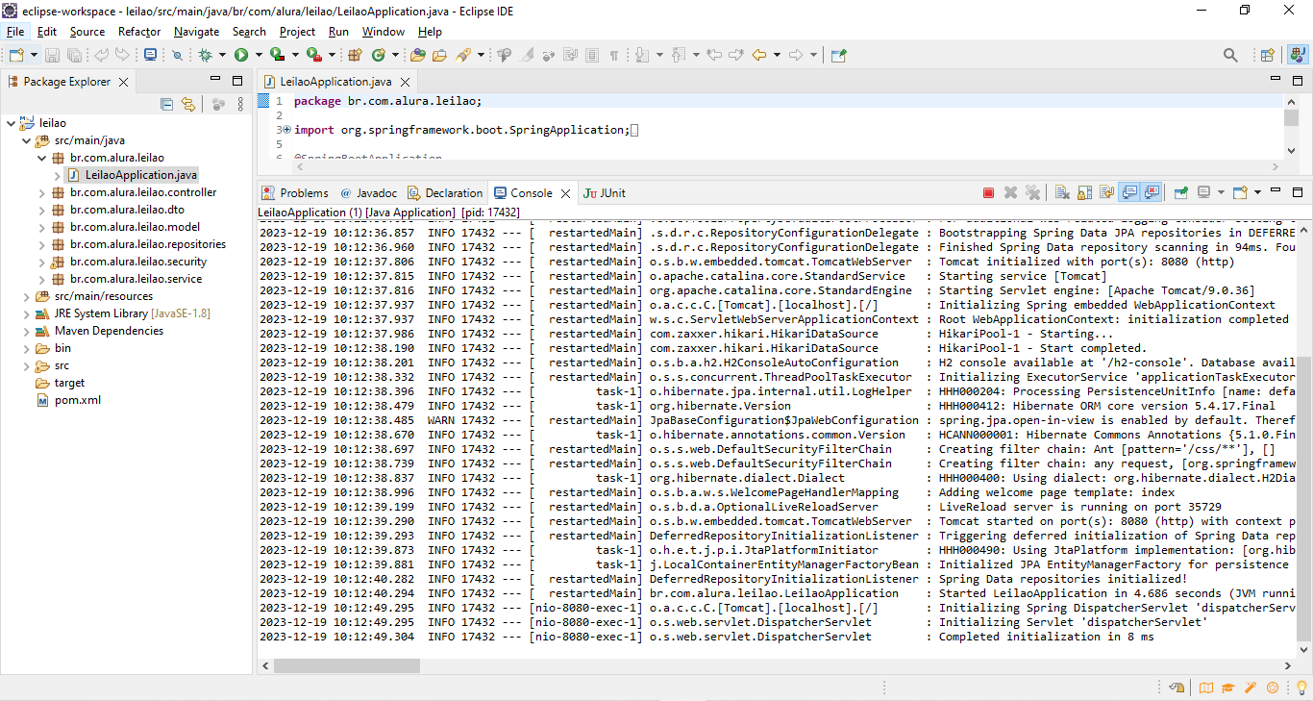Screen dimensions: 1313x701
Task: Toggle Word Wrap in Console toolbar
Action: [x=1106, y=192]
